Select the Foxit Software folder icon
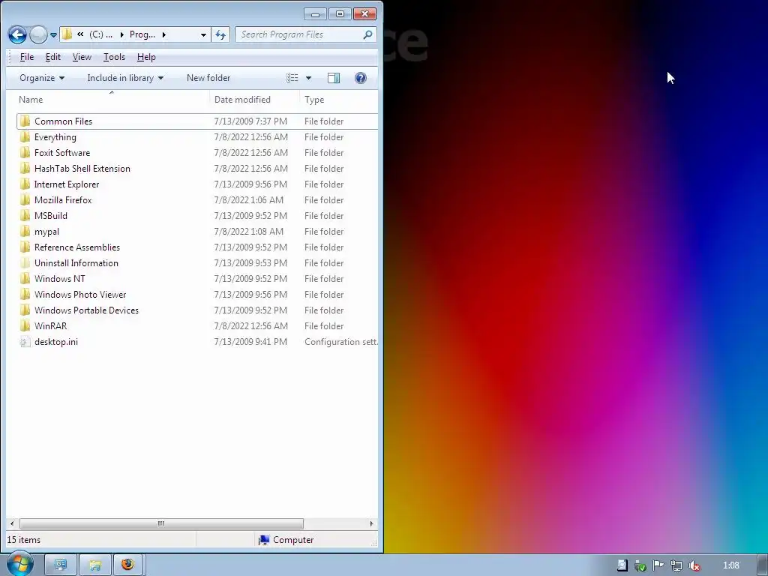Screen dimensions: 768x576 25,152
